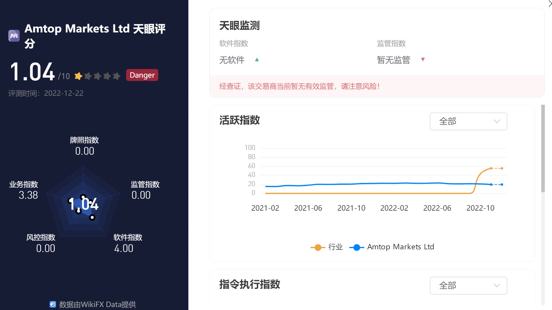Screen dimensions: 552x310
Task: Click the 监管指数 0.00 radar label
Action: click(x=145, y=190)
